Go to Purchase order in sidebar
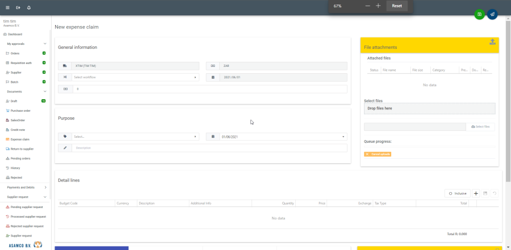The height and width of the screenshot is (250, 511). [20, 111]
